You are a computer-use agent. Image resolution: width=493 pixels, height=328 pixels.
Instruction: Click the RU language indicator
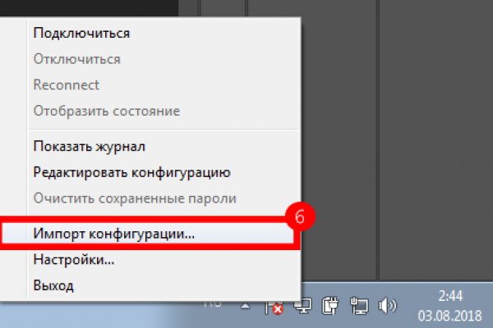(x=214, y=302)
